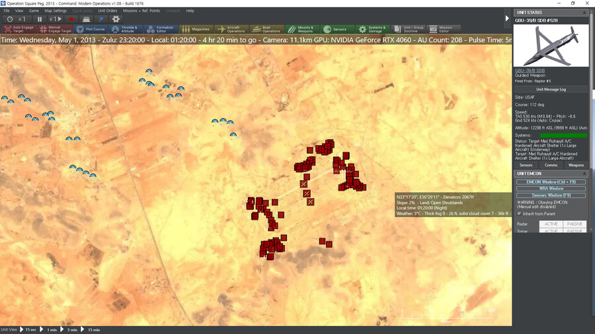Click Manual Engage Target
595x334 pixels.
tap(55, 29)
